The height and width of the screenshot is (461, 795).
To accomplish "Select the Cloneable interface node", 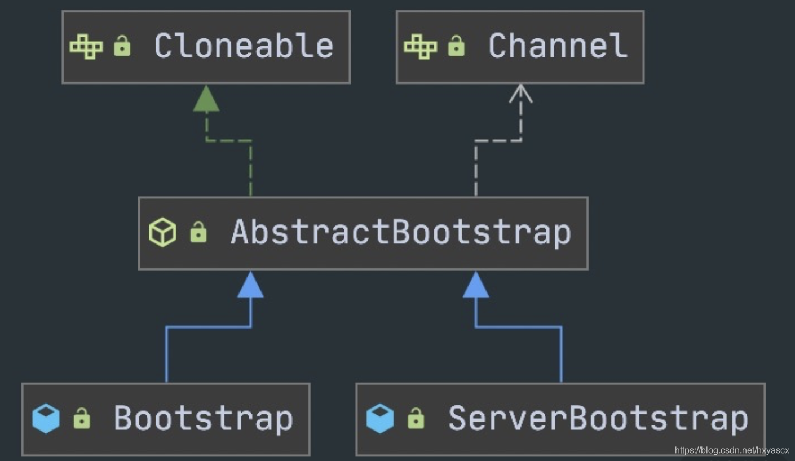I will click(x=206, y=47).
